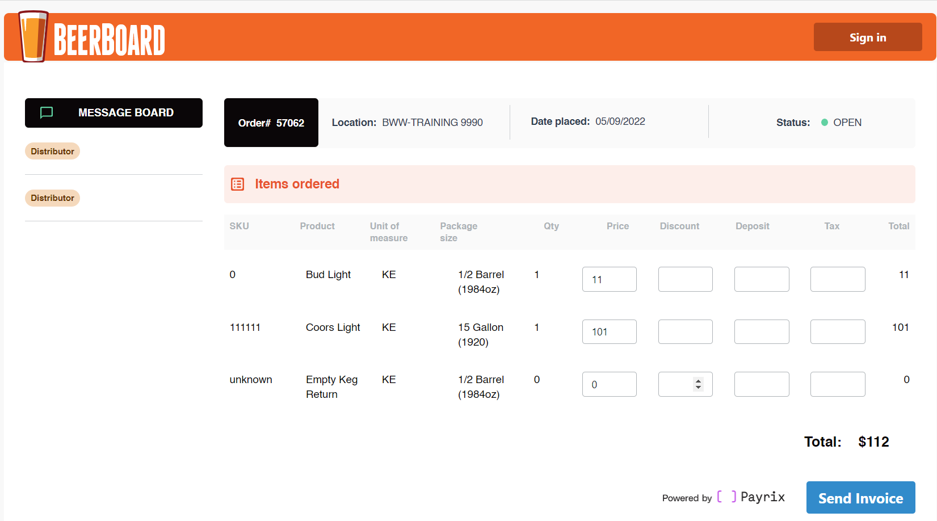Select the first Distributor tag

coord(52,151)
